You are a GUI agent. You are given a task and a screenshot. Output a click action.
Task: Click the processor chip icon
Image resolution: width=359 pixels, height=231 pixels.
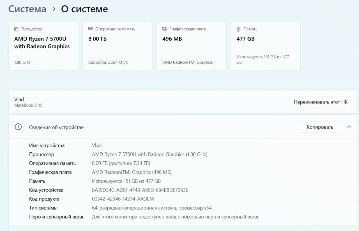[x=16, y=29]
